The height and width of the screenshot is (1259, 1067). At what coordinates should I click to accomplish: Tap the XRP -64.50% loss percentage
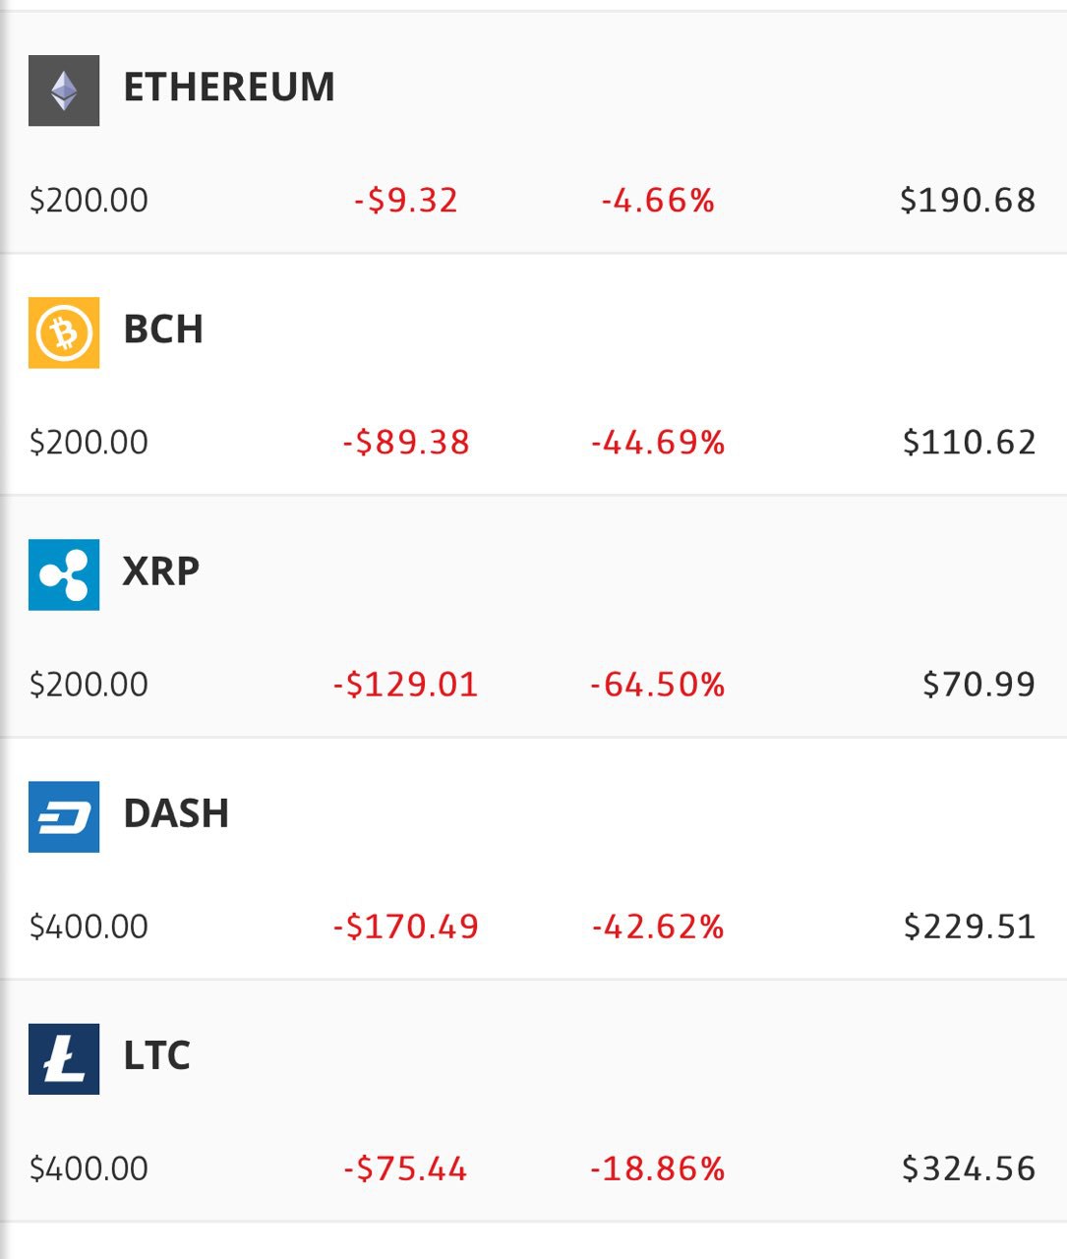click(657, 685)
